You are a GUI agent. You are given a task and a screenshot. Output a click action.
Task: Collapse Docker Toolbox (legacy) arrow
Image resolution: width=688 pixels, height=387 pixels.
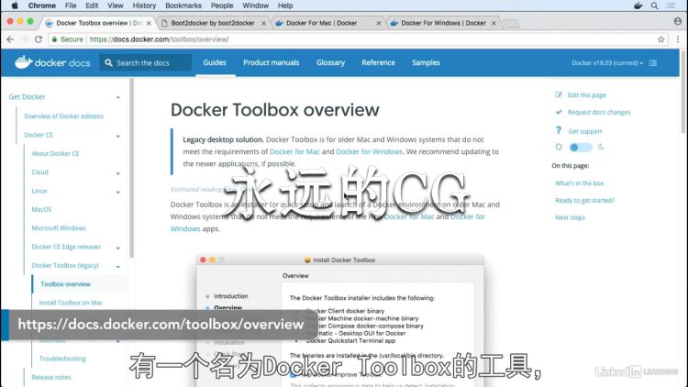coord(118,266)
